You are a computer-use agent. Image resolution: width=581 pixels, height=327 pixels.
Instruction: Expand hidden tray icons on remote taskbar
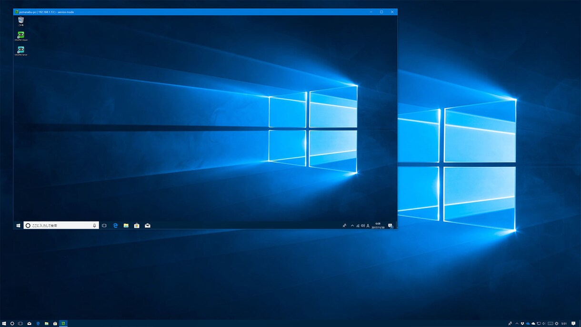[x=352, y=225]
